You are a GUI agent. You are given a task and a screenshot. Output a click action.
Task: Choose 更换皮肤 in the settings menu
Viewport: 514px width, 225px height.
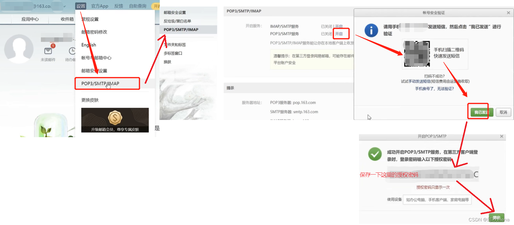pyautogui.click(x=90, y=100)
